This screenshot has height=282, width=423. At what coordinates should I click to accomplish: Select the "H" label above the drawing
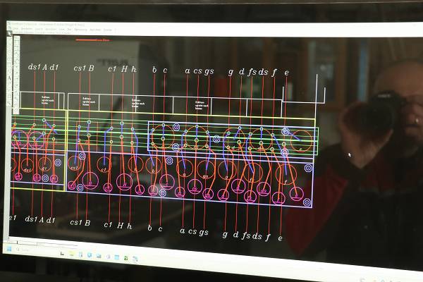(x=123, y=69)
